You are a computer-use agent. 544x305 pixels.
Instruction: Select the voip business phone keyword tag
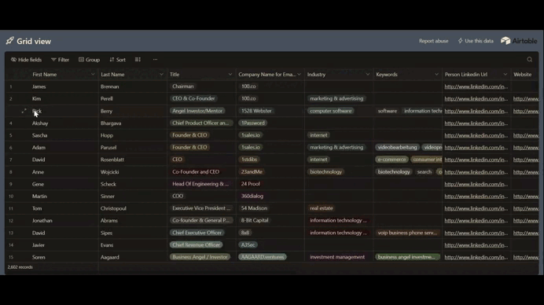[x=407, y=233]
